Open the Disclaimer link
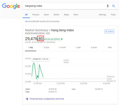 (x=51, y=42)
